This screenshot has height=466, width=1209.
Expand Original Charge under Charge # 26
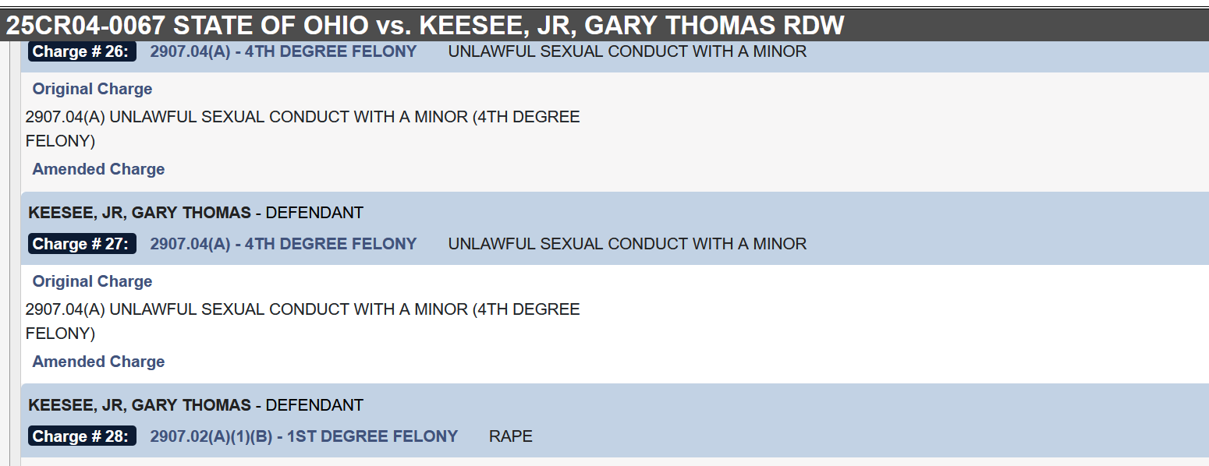pos(92,89)
